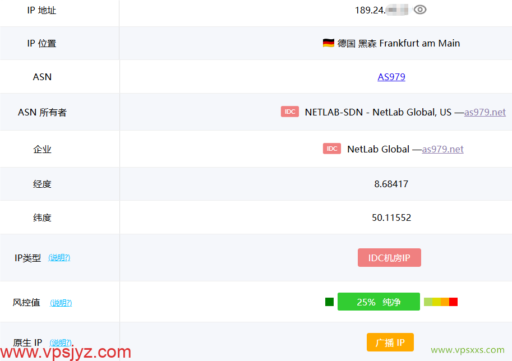Select the masked IP address 189.24.
Viewport: 512px width, 361px height.
tap(381, 10)
